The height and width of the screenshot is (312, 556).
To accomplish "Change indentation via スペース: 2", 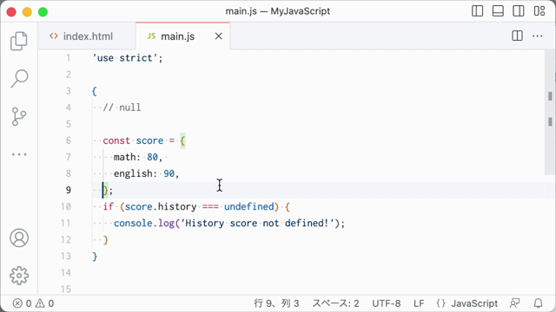I will pos(335,303).
